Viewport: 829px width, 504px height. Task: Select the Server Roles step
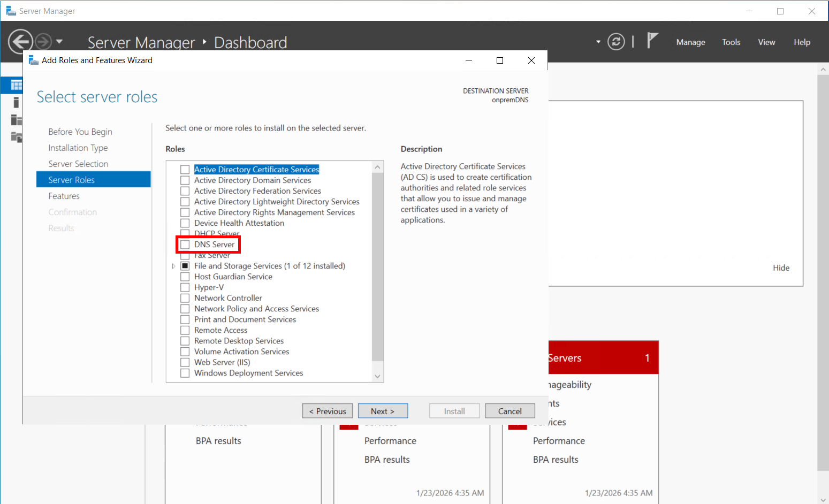coord(94,179)
